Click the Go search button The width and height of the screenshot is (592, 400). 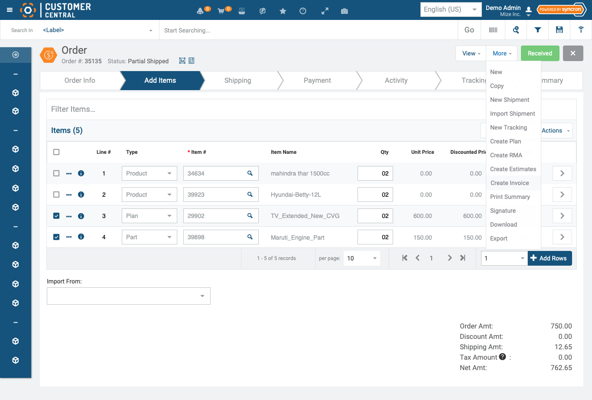click(469, 30)
